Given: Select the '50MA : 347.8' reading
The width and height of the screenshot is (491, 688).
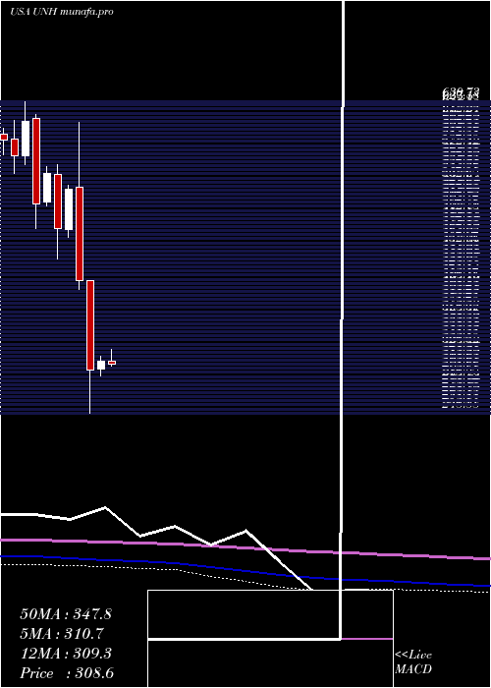Looking at the screenshot, I should click(x=66, y=614).
